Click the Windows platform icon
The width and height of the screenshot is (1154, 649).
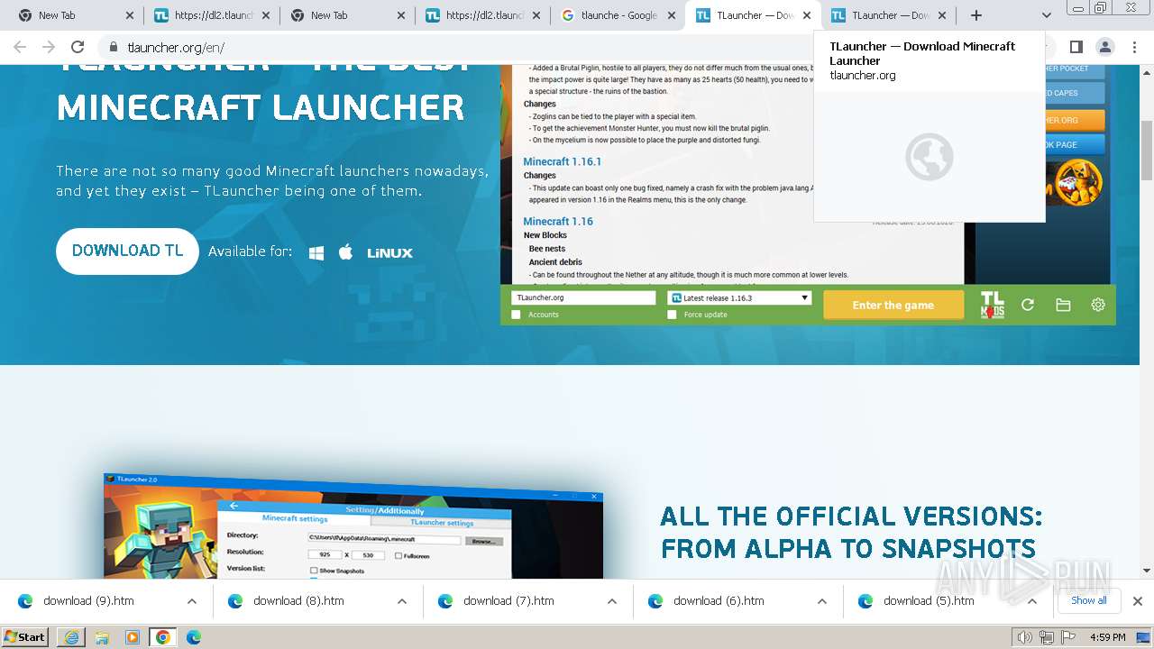click(316, 252)
